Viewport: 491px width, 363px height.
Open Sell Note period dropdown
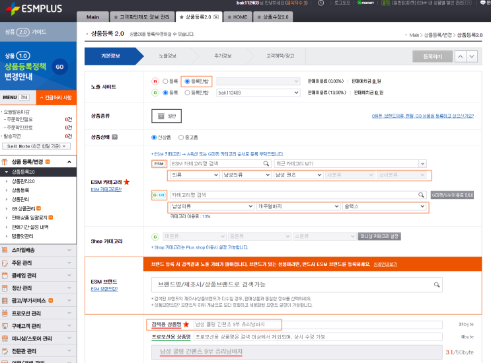point(36,146)
